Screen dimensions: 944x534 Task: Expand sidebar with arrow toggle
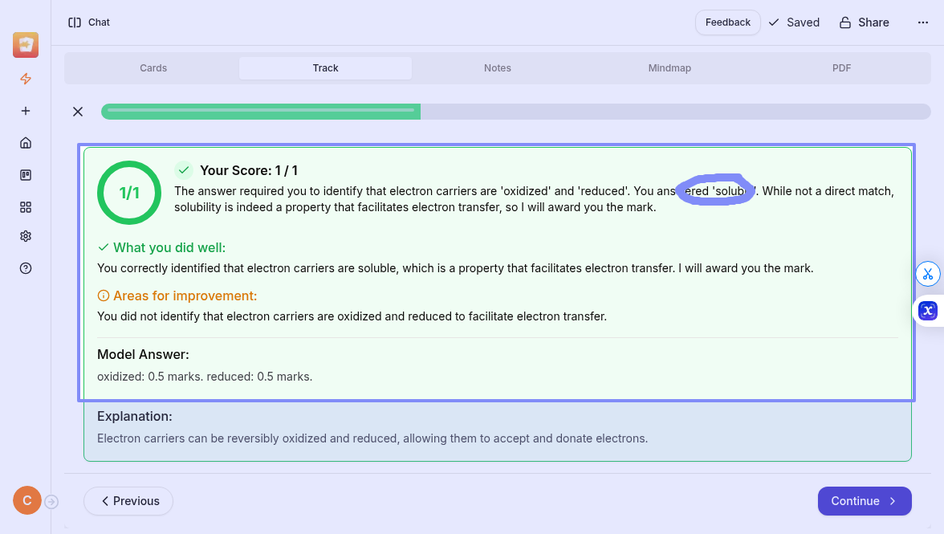click(x=51, y=502)
